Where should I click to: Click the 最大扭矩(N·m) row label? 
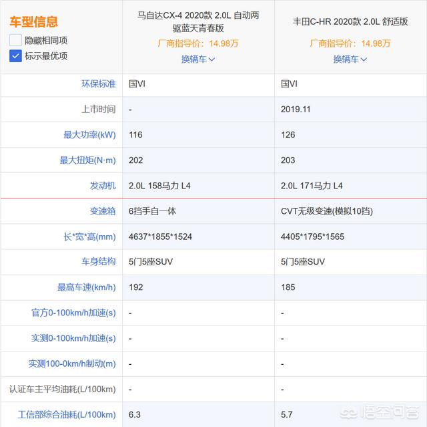(x=87, y=160)
